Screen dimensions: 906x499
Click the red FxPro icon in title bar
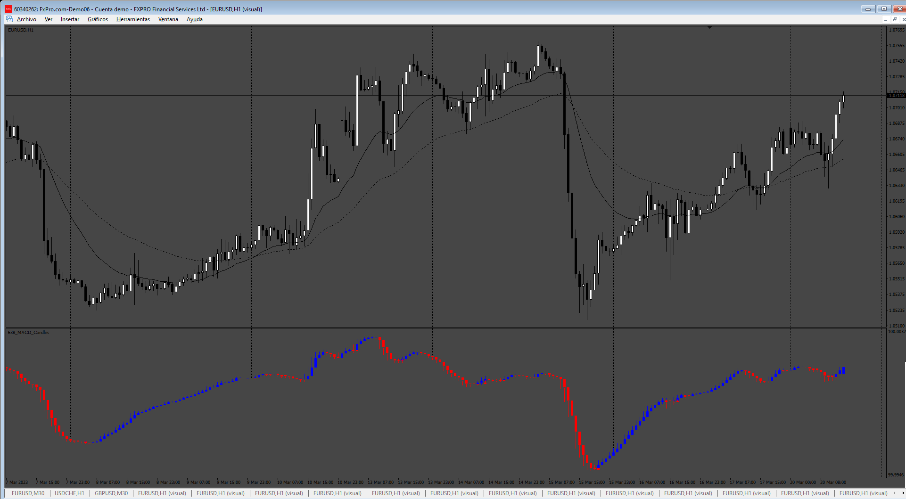click(x=8, y=9)
